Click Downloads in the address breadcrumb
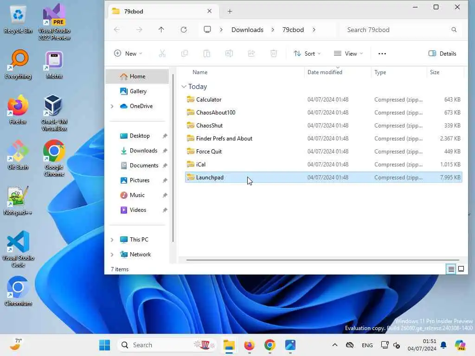The width and height of the screenshot is (475, 356). (x=247, y=30)
